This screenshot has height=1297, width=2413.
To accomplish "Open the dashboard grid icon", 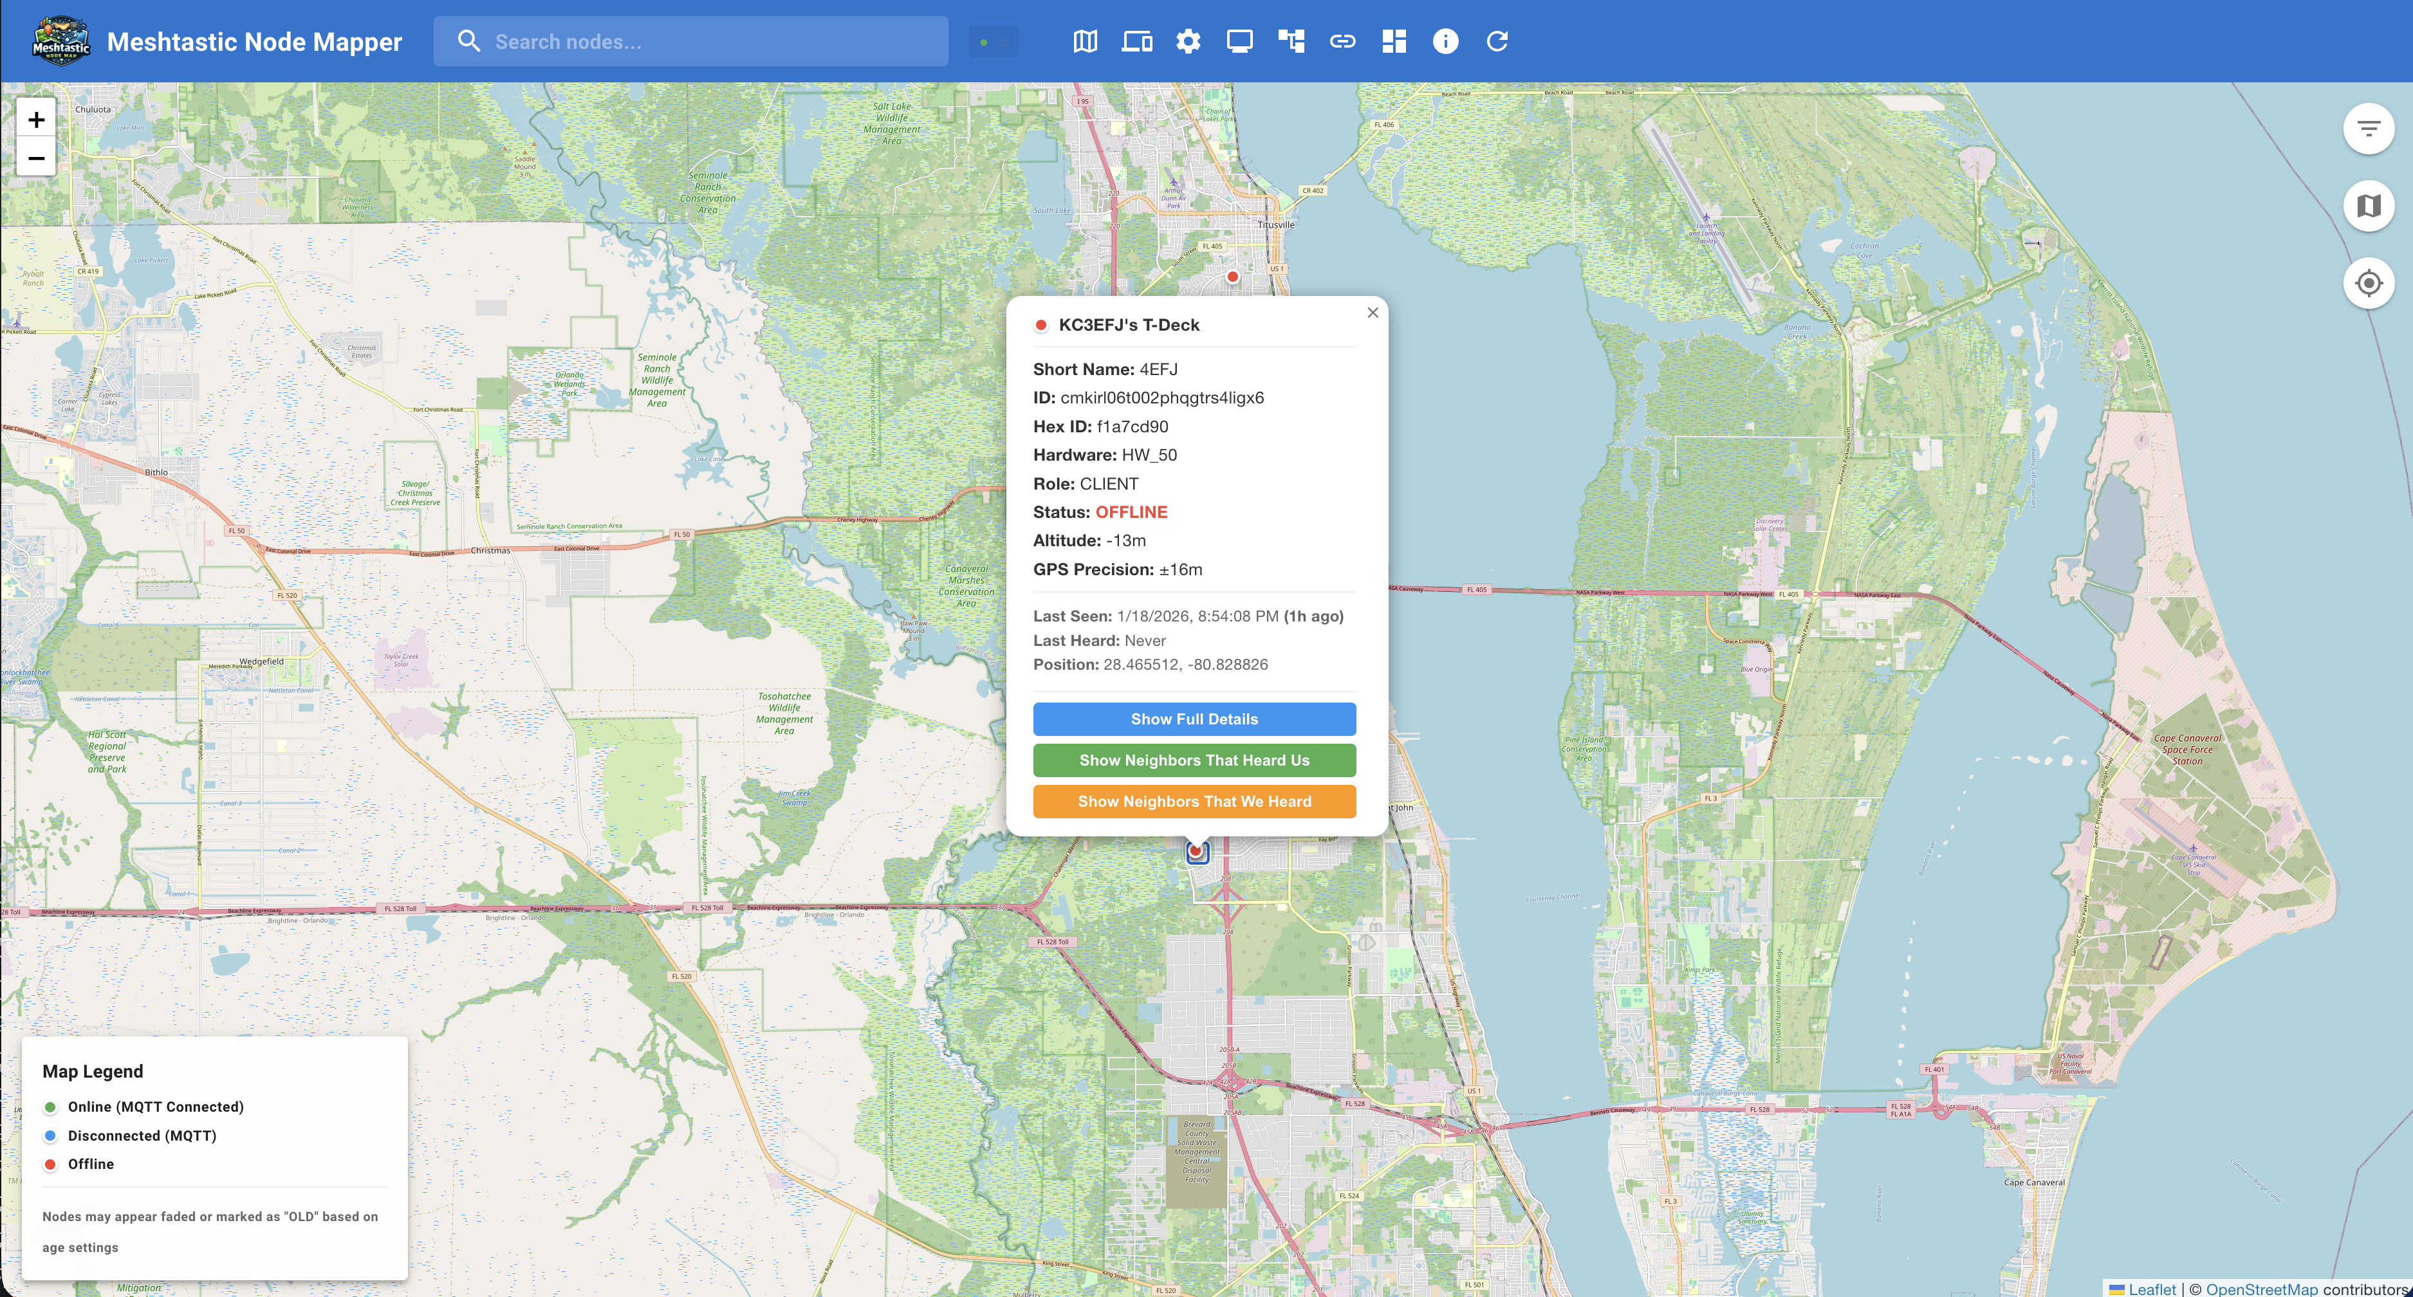I will coord(1393,41).
